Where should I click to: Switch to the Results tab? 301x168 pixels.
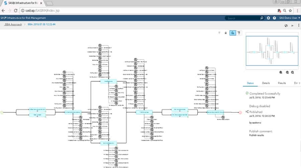pyautogui.click(x=282, y=83)
